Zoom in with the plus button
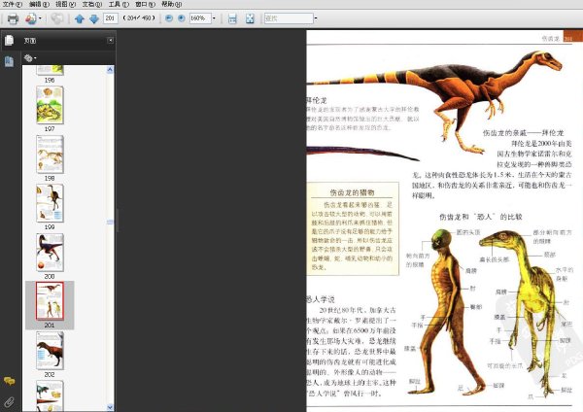 (181, 18)
